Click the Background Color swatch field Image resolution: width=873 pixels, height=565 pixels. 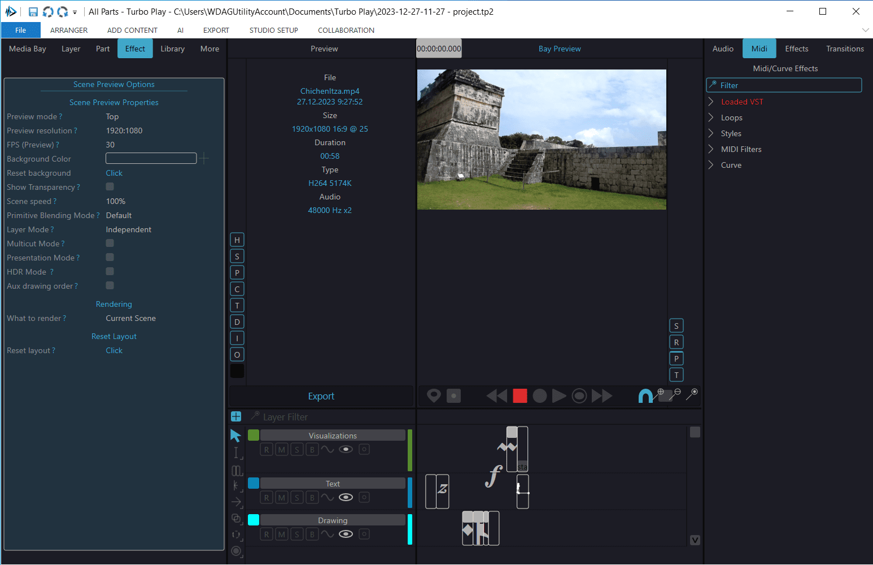151,158
